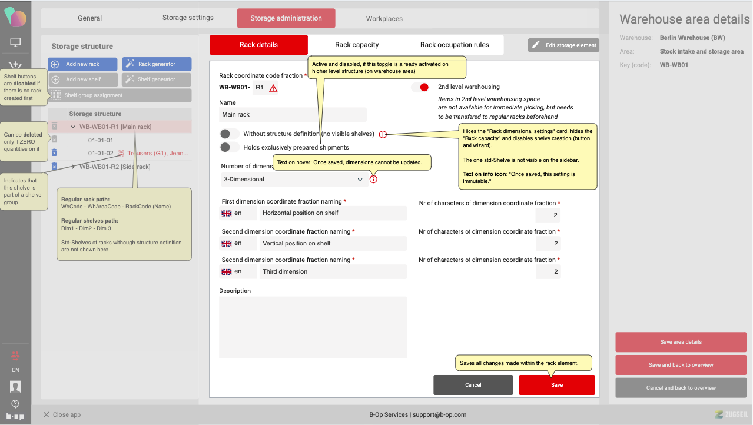Collapse the WB-WB01-R1 Main rack node
This screenshot has height=425, width=753.
pos(73,127)
